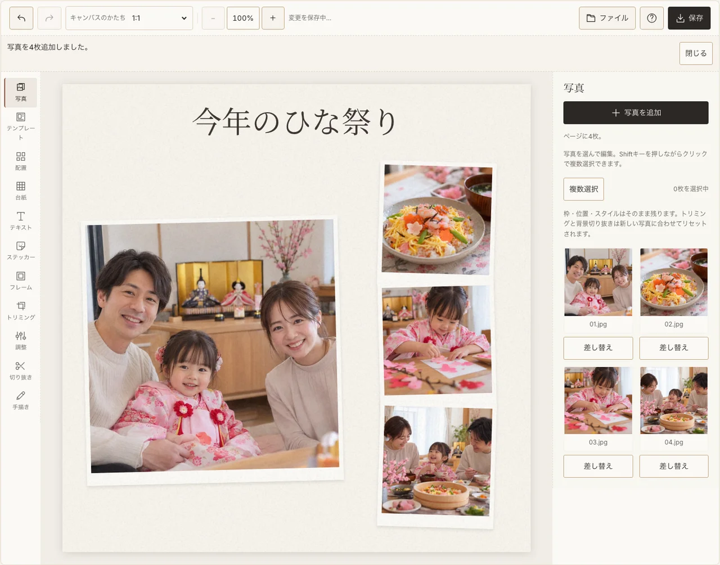The width and height of the screenshot is (720, 565).
Task: Pick the 手描き freehand drawing tool
Action: pos(21,400)
